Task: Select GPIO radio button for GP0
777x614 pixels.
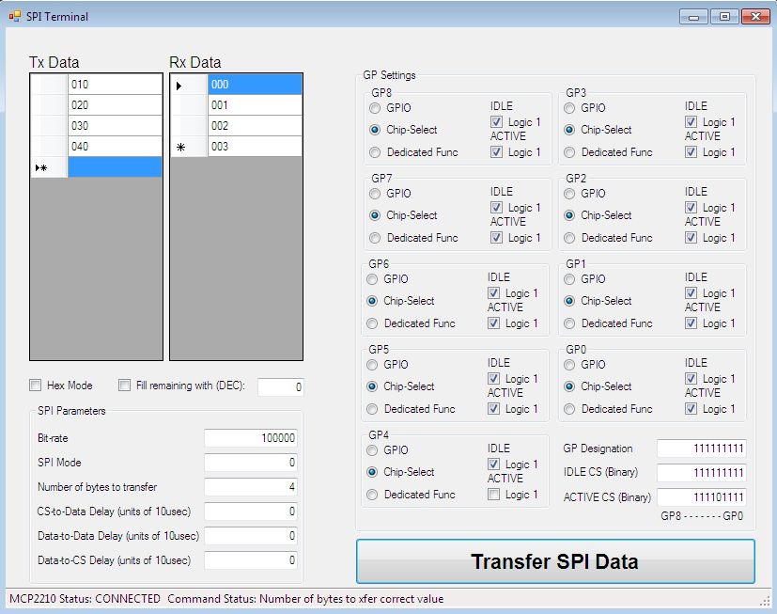Action: (x=570, y=365)
